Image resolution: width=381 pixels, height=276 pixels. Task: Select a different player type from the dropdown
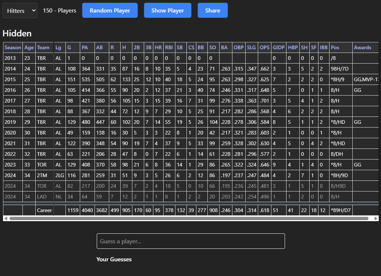[x=19, y=10]
